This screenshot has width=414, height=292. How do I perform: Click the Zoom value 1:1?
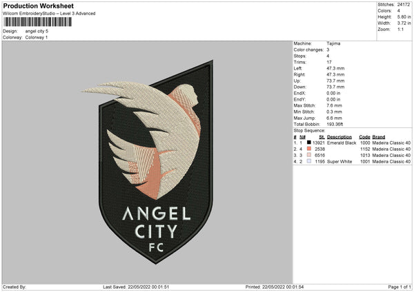point(400,29)
